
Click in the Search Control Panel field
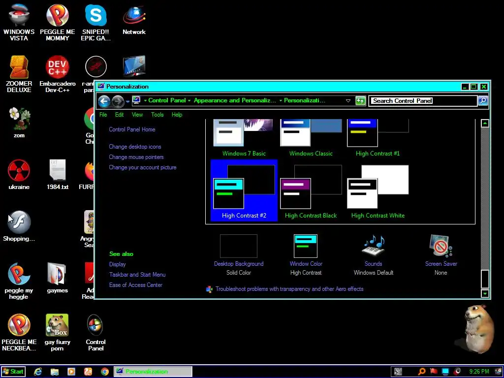pos(423,101)
